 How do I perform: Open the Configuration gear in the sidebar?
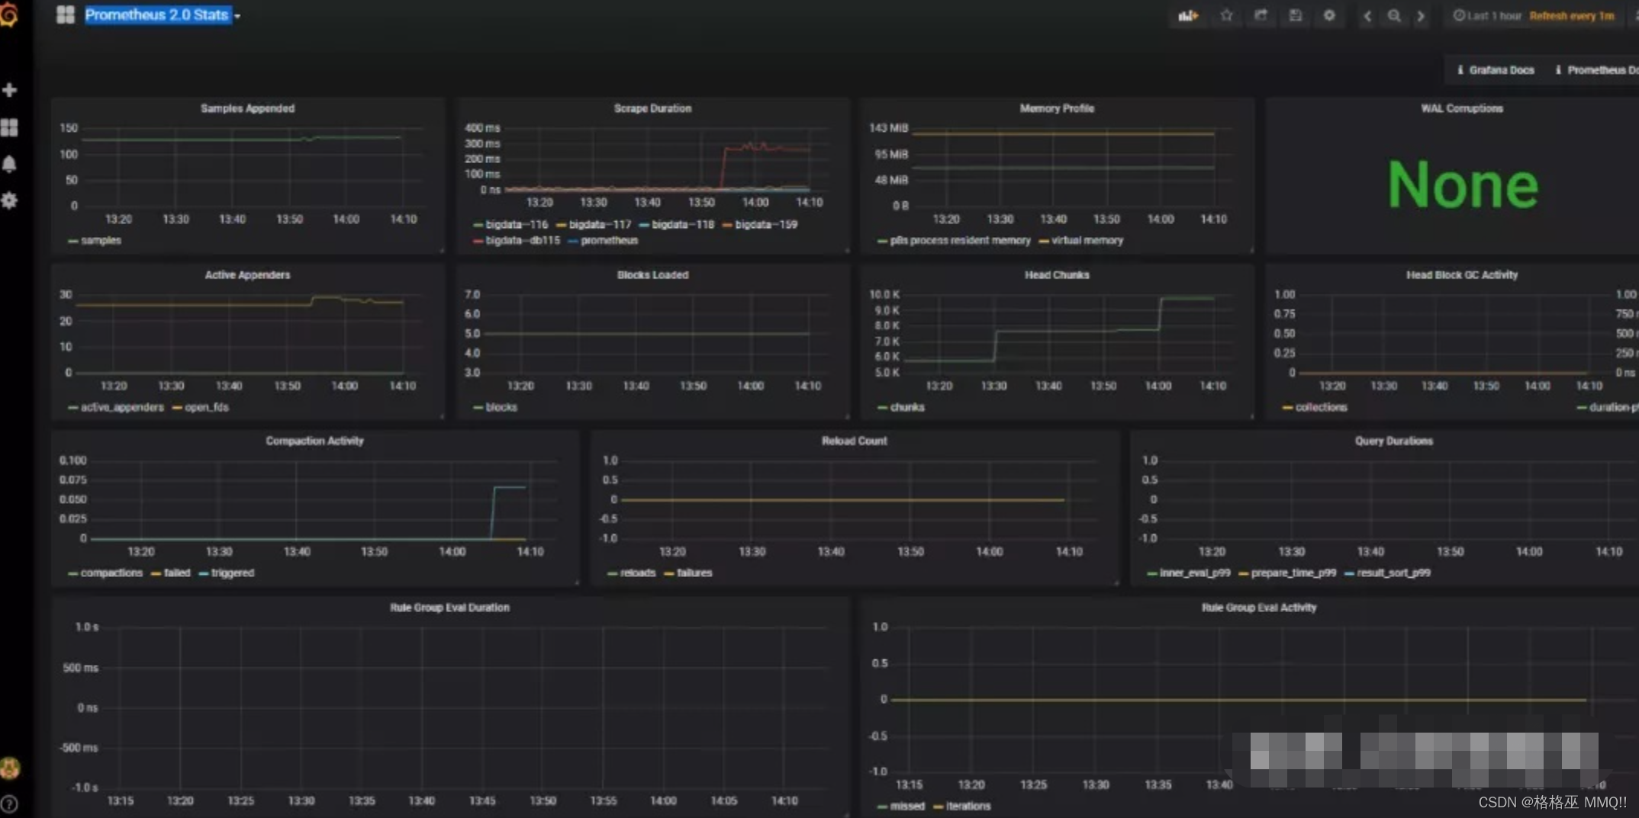pos(10,200)
